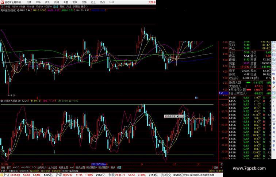Screen dimensions: 276x177
Task: Expand the 扩展 panel toggle
Action: 4,171
